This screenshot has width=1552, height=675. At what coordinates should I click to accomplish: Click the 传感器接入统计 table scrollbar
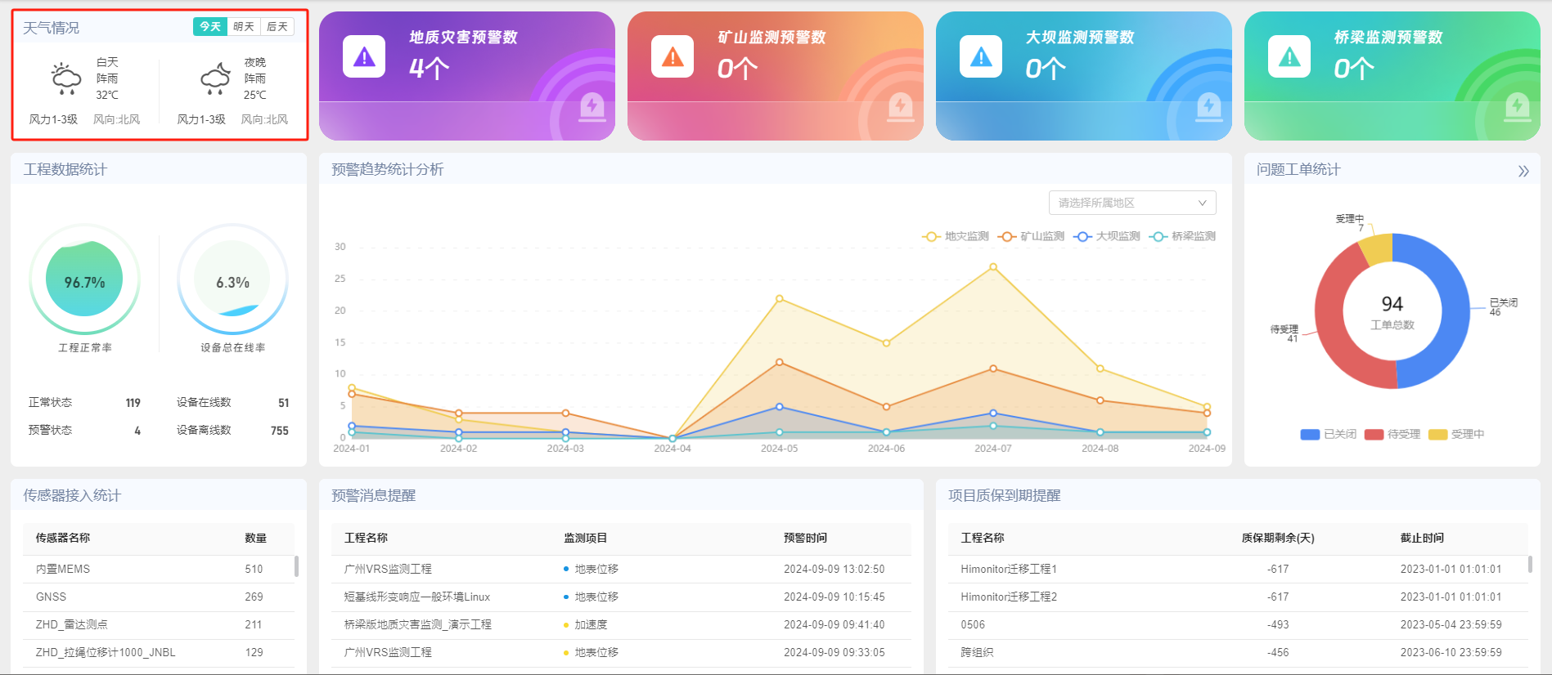point(296,566)
